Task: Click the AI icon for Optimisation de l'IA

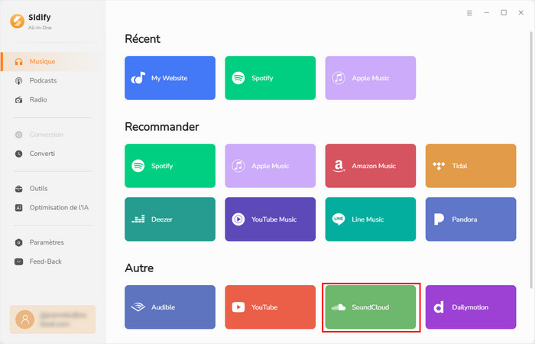Action: pos(20,207)
